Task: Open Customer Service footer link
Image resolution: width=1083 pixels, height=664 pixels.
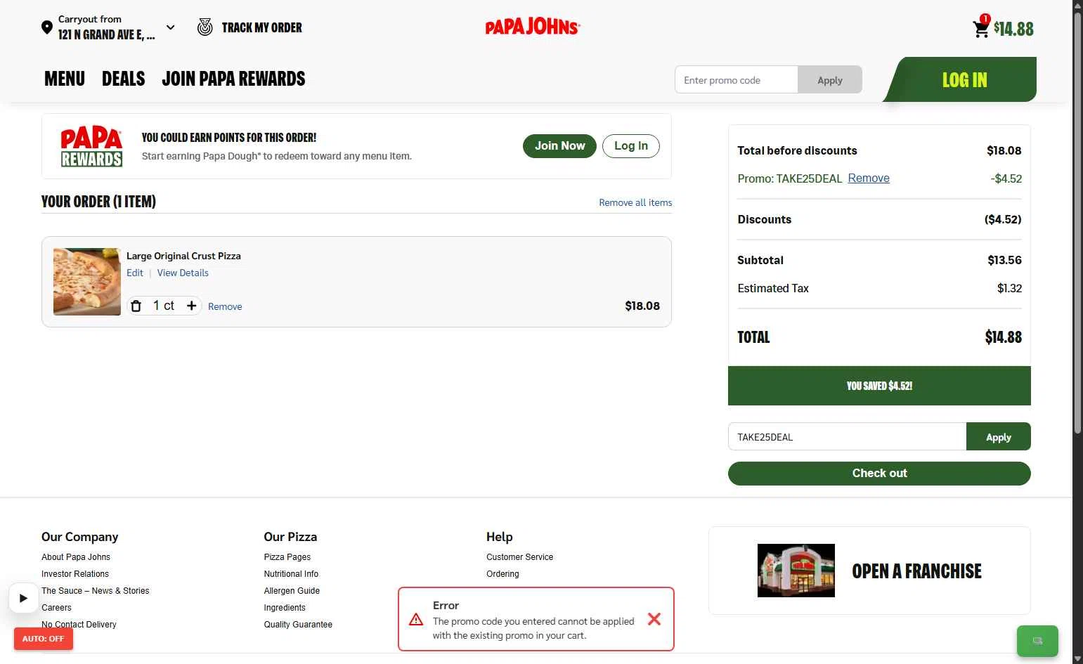Action: 519,557
